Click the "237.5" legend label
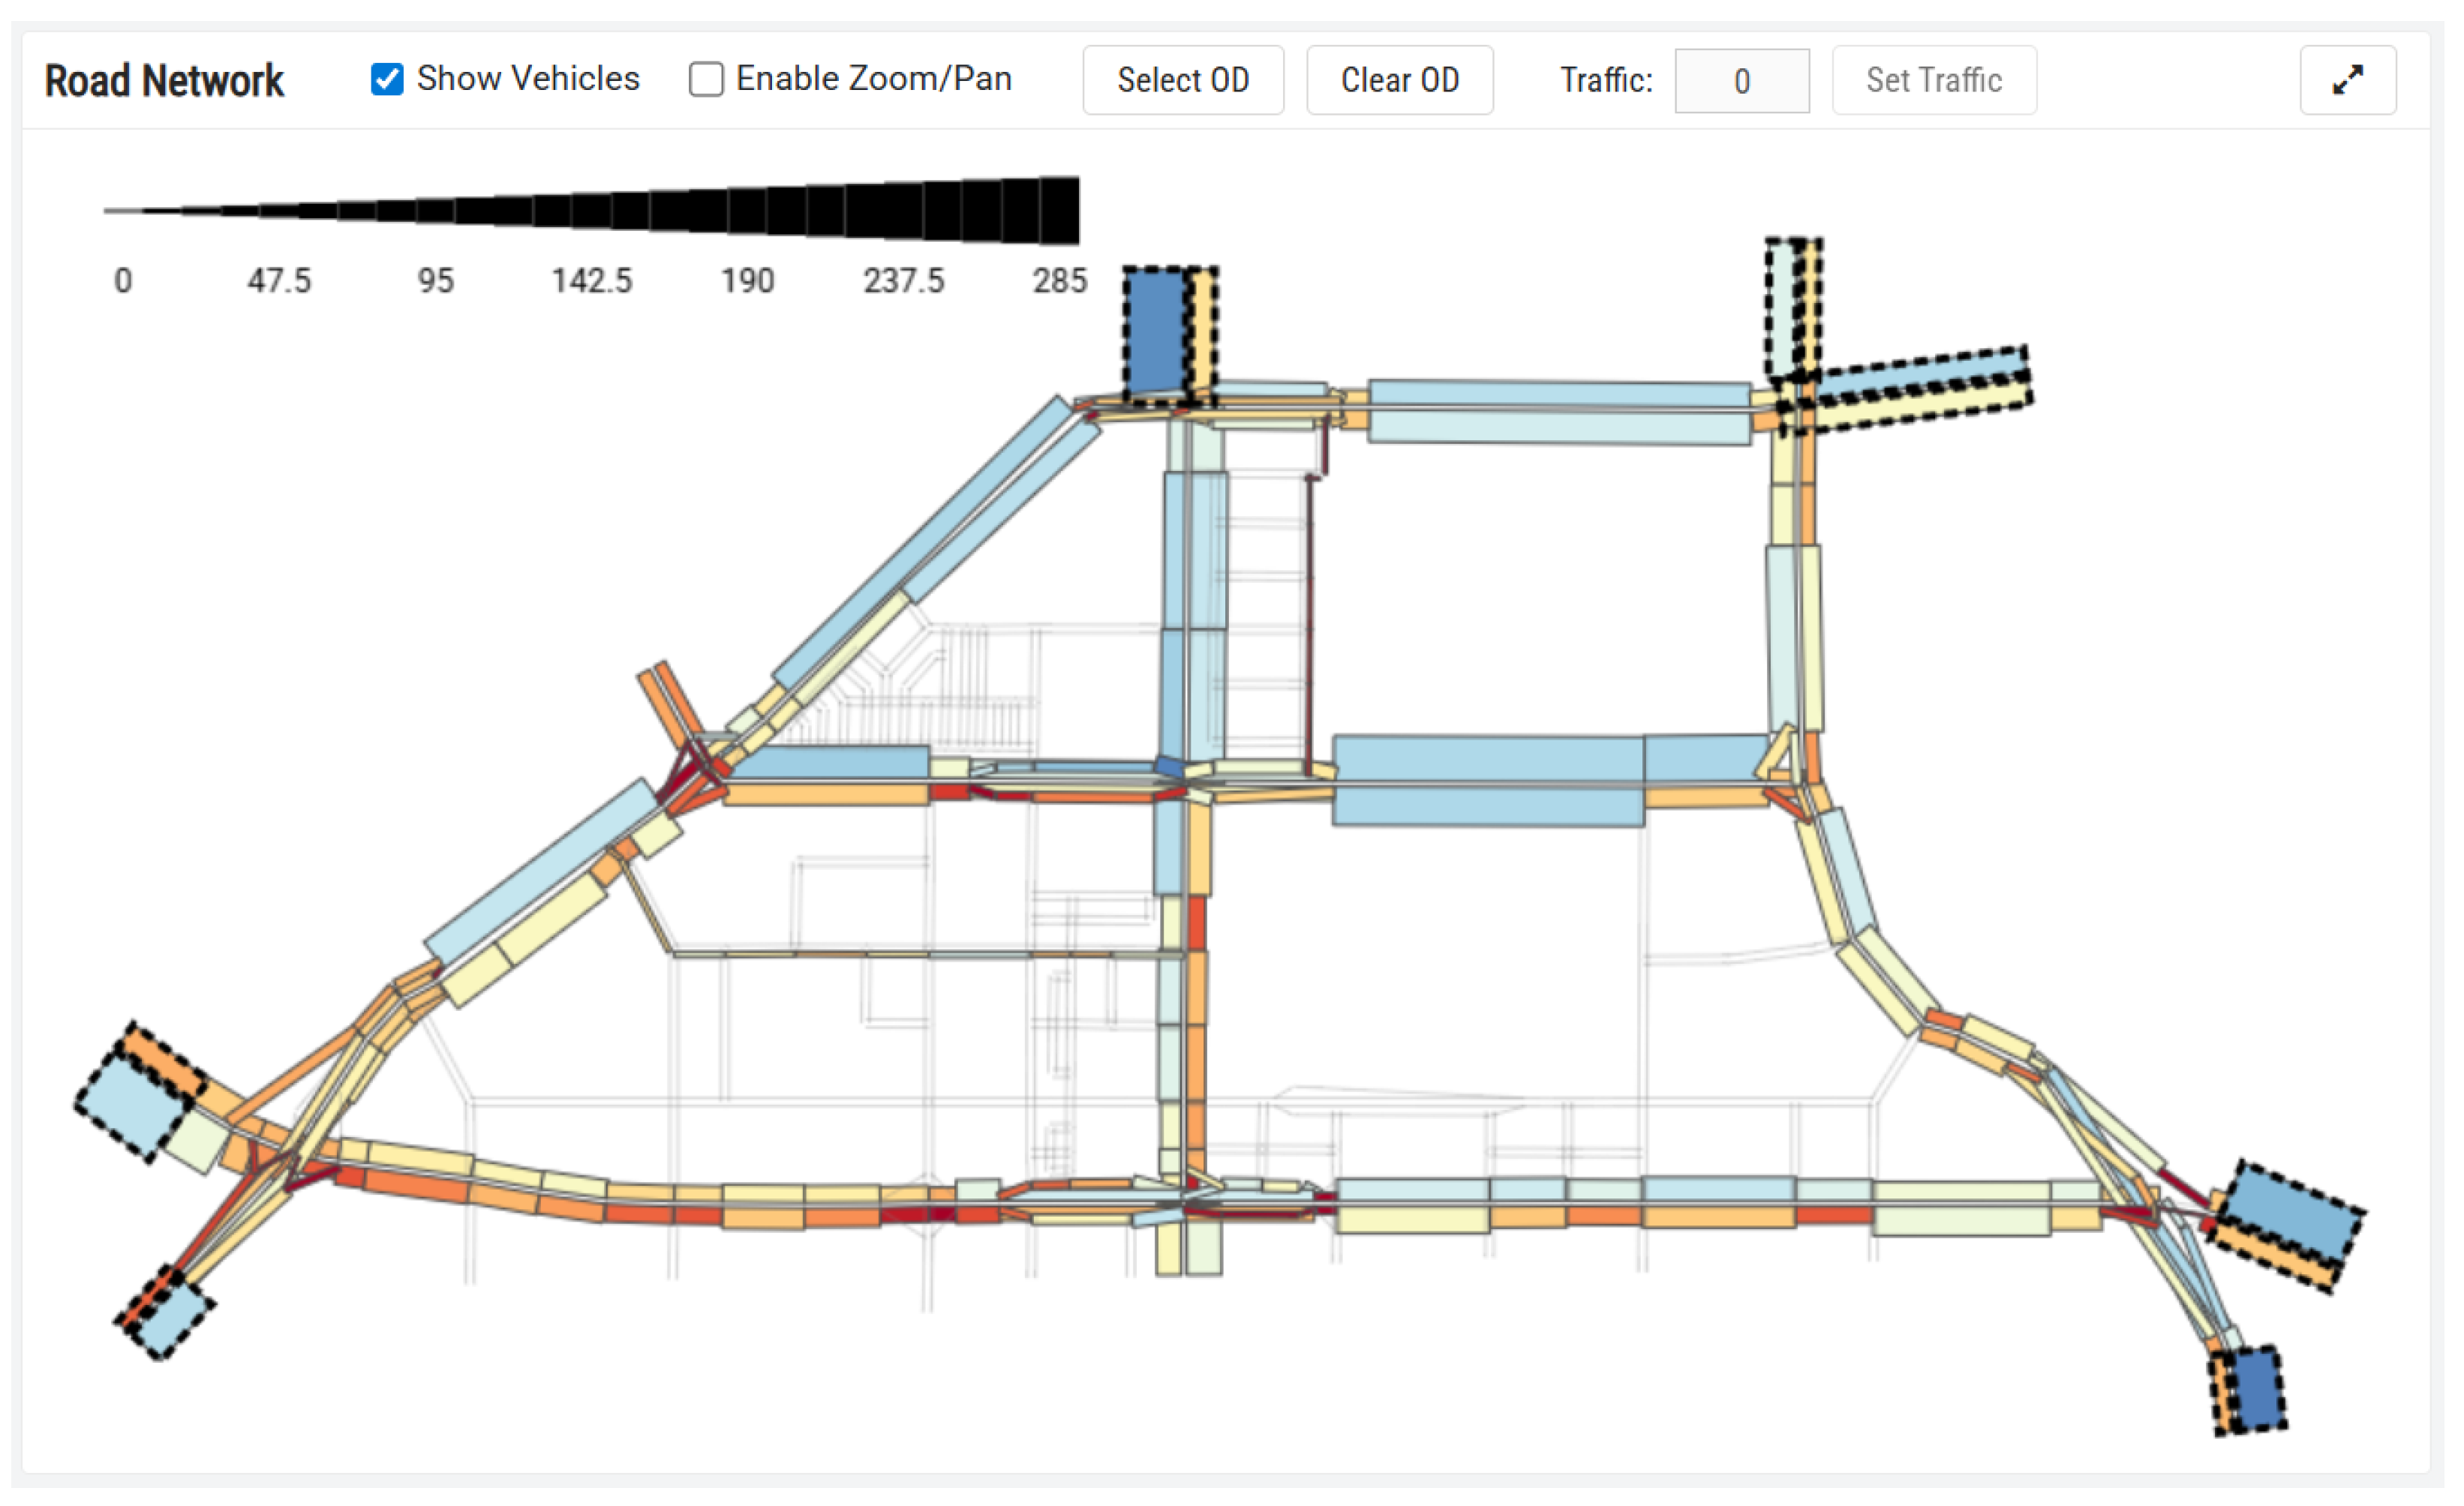This screenshot has width=2464, height=1506. point(903,280)
